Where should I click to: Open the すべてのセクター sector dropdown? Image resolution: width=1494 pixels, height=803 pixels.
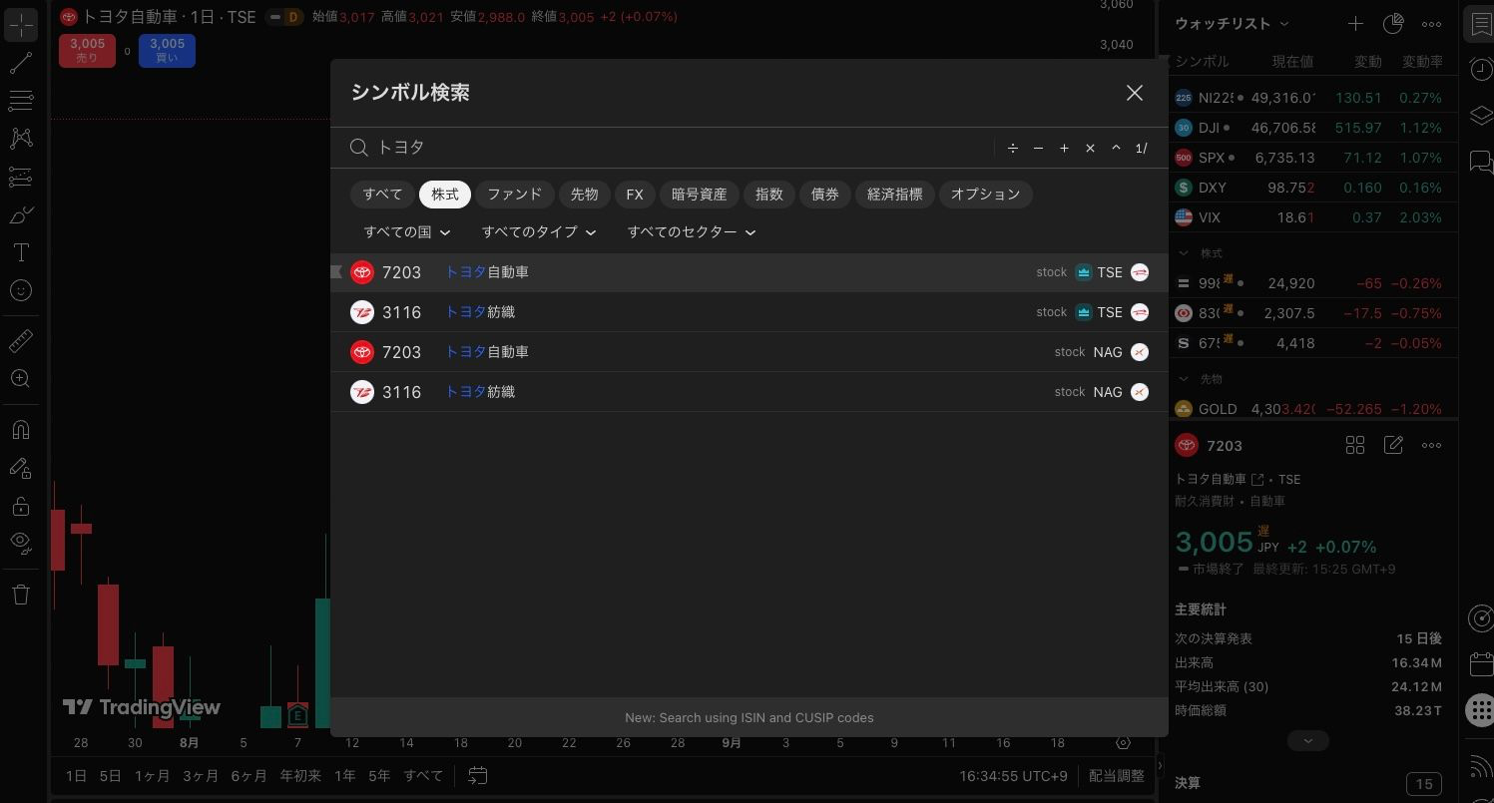pyautogui.click(x=692, y=232)
